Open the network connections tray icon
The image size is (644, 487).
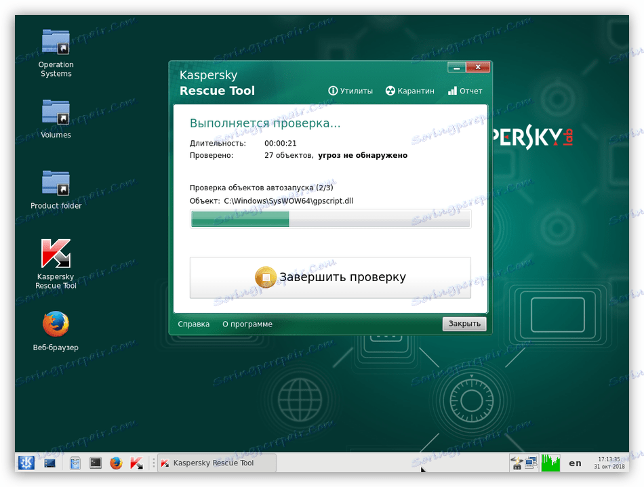(x=531, y=463)
